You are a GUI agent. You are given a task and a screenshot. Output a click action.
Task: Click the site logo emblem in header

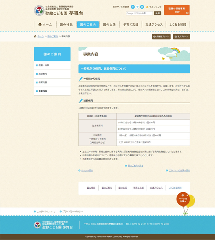(39, 10)
